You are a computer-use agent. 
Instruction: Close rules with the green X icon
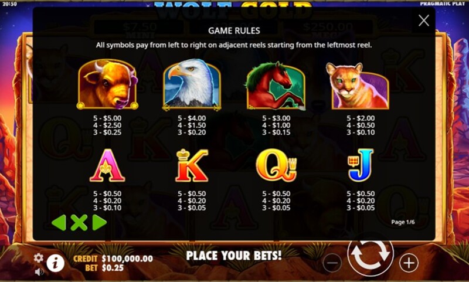(79, 222)
